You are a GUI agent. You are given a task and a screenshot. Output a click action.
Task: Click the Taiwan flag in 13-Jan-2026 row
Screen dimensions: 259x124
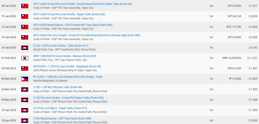coord(25,27)
